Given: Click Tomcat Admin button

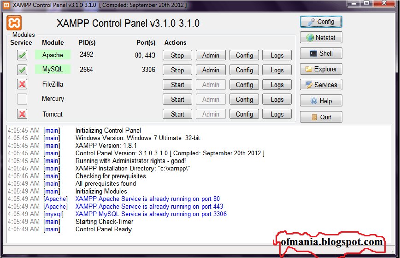Looking at the screenshot, I should (x=211, y=114).
